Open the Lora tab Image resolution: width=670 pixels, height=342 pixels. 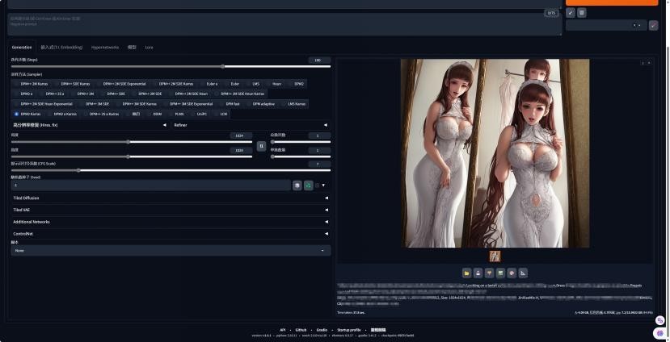149,48
